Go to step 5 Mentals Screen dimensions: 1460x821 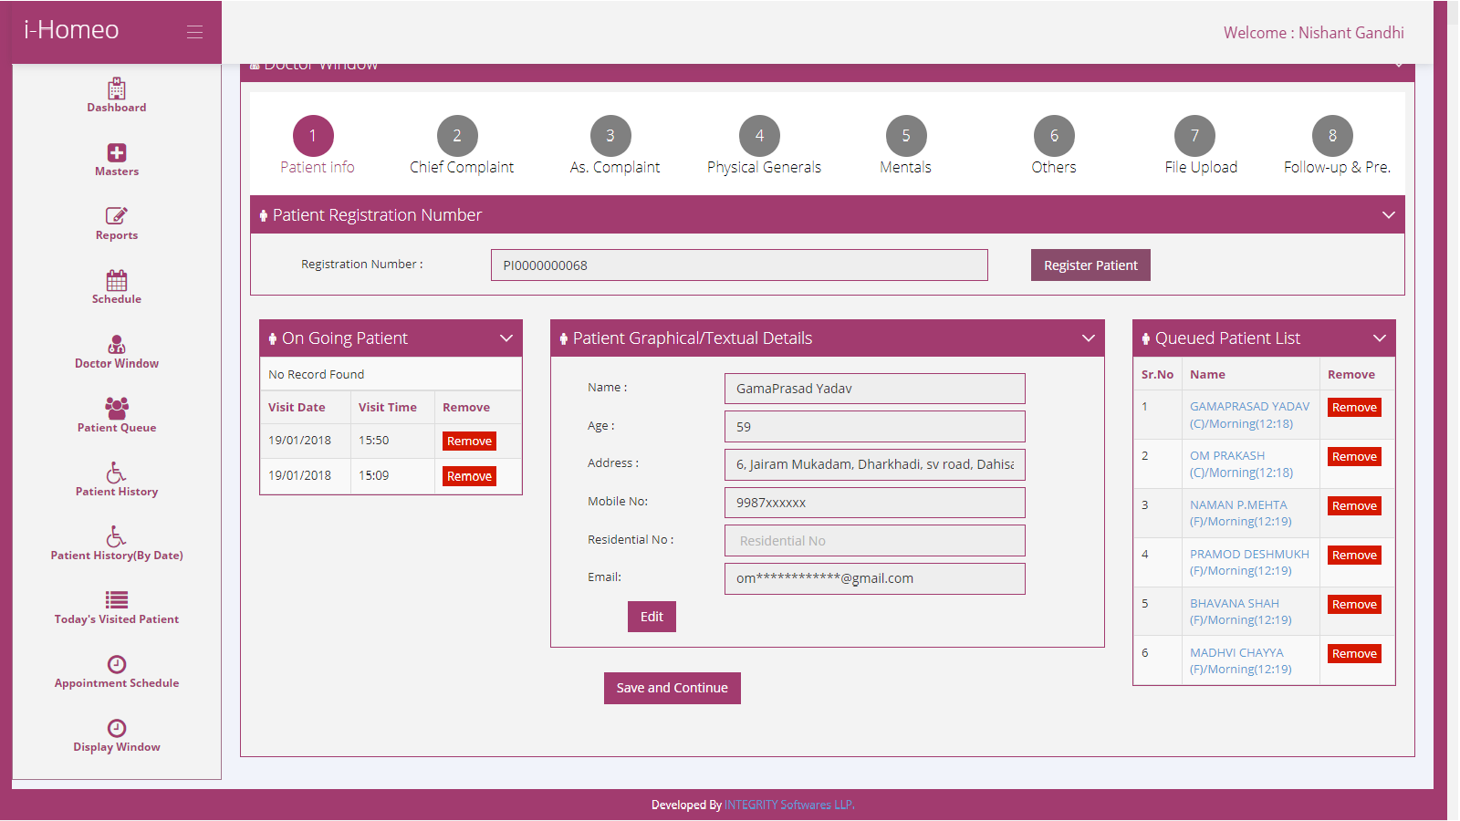click(906, 136)
